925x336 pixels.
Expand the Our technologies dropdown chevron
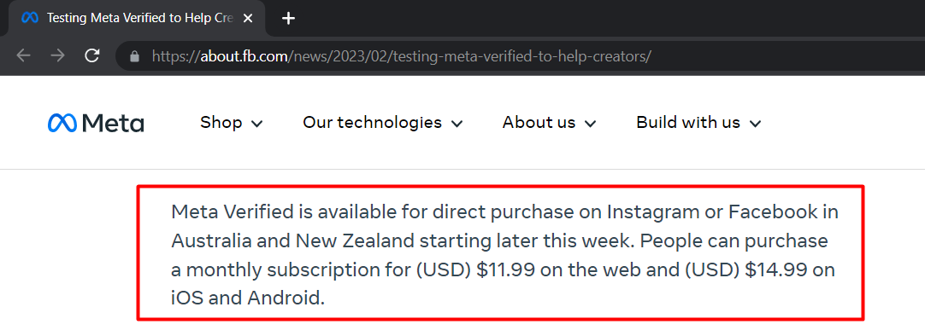457,124
